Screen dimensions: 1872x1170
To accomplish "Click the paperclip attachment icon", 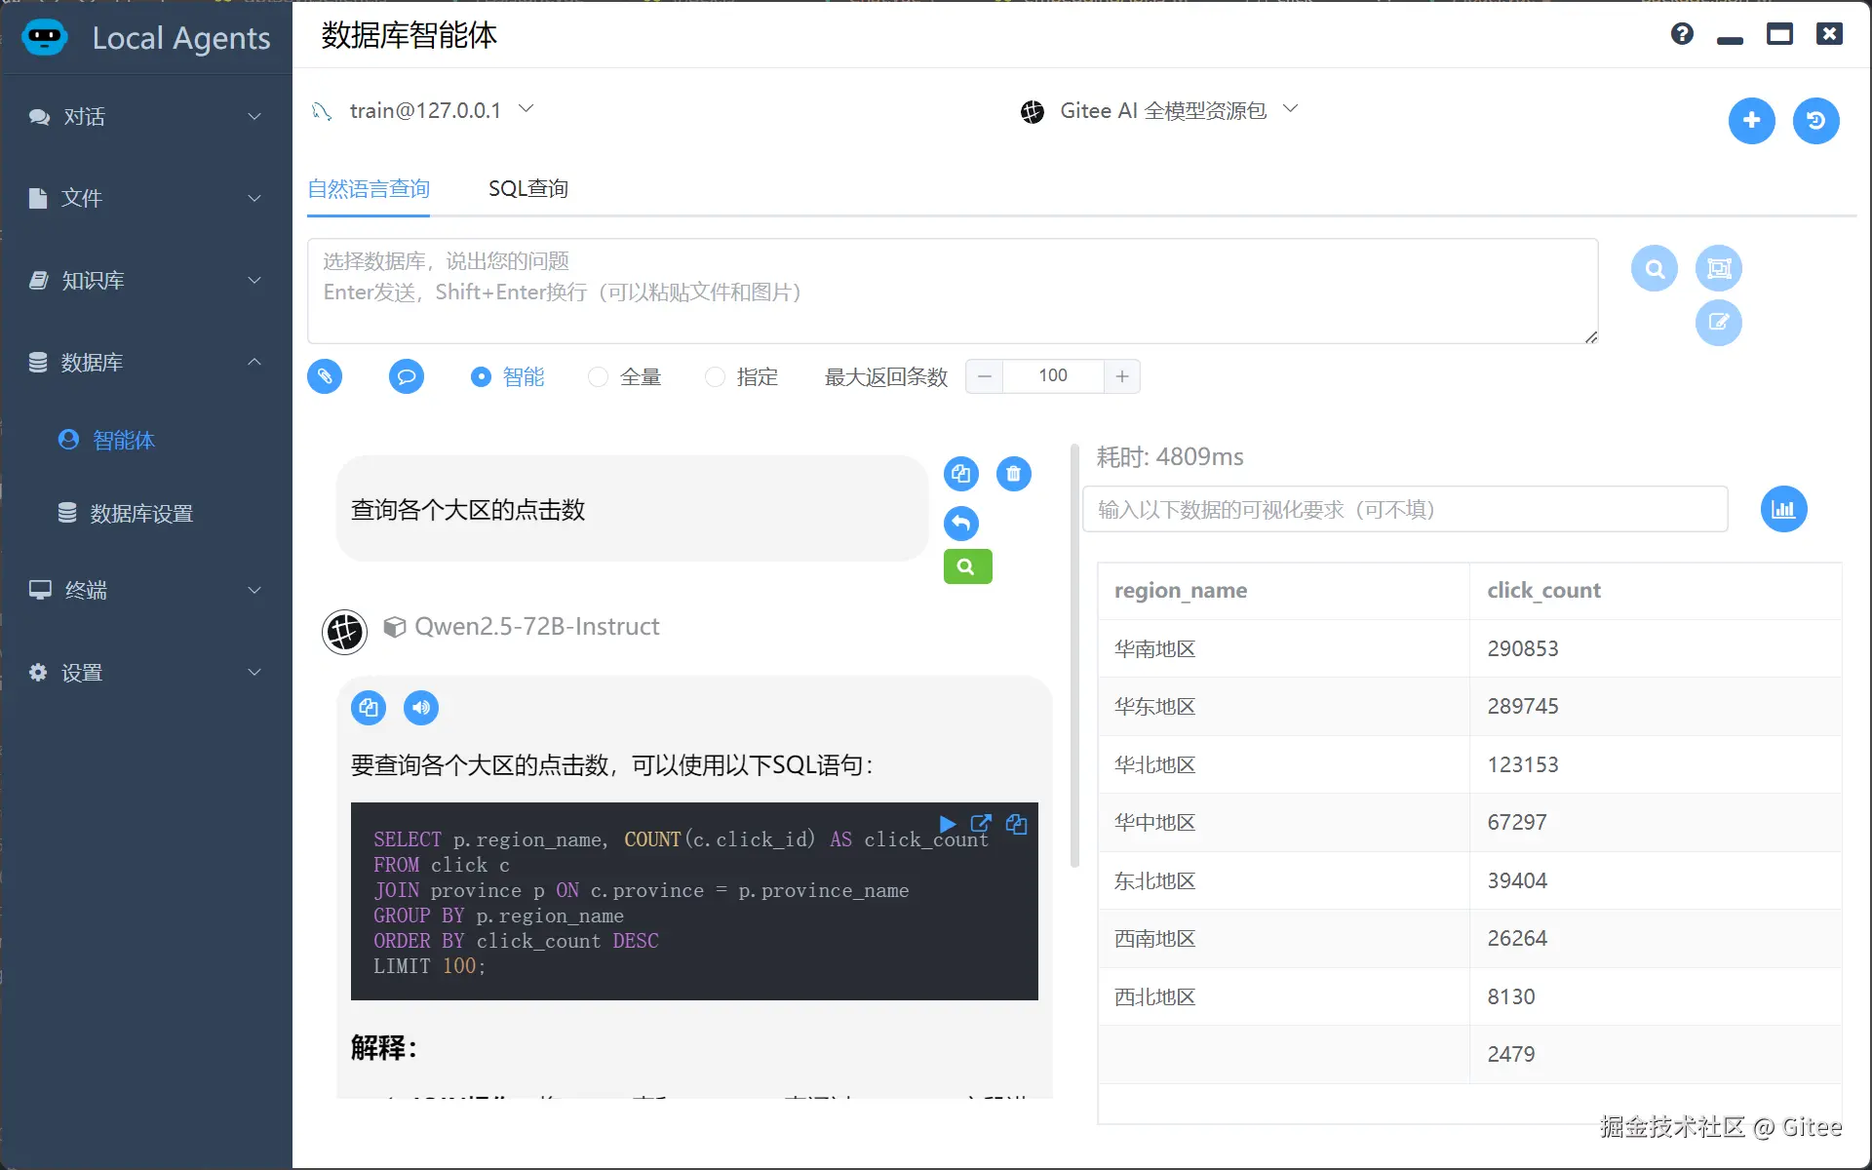I will coord(325,376).
